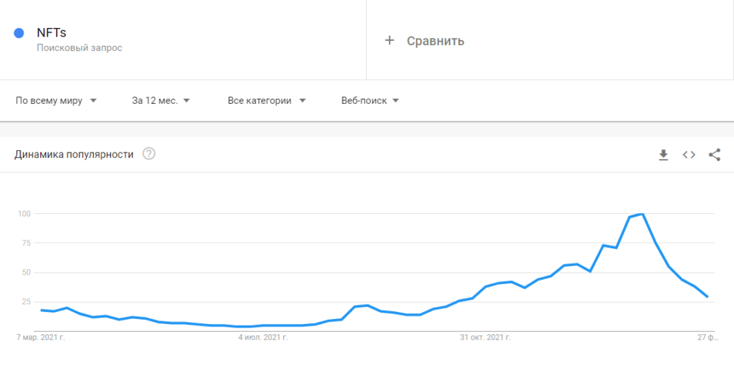The height and width of the screenshot is (382, 734).
Task: Click the blue dot next to NFTs
Action: pos(19,33)
